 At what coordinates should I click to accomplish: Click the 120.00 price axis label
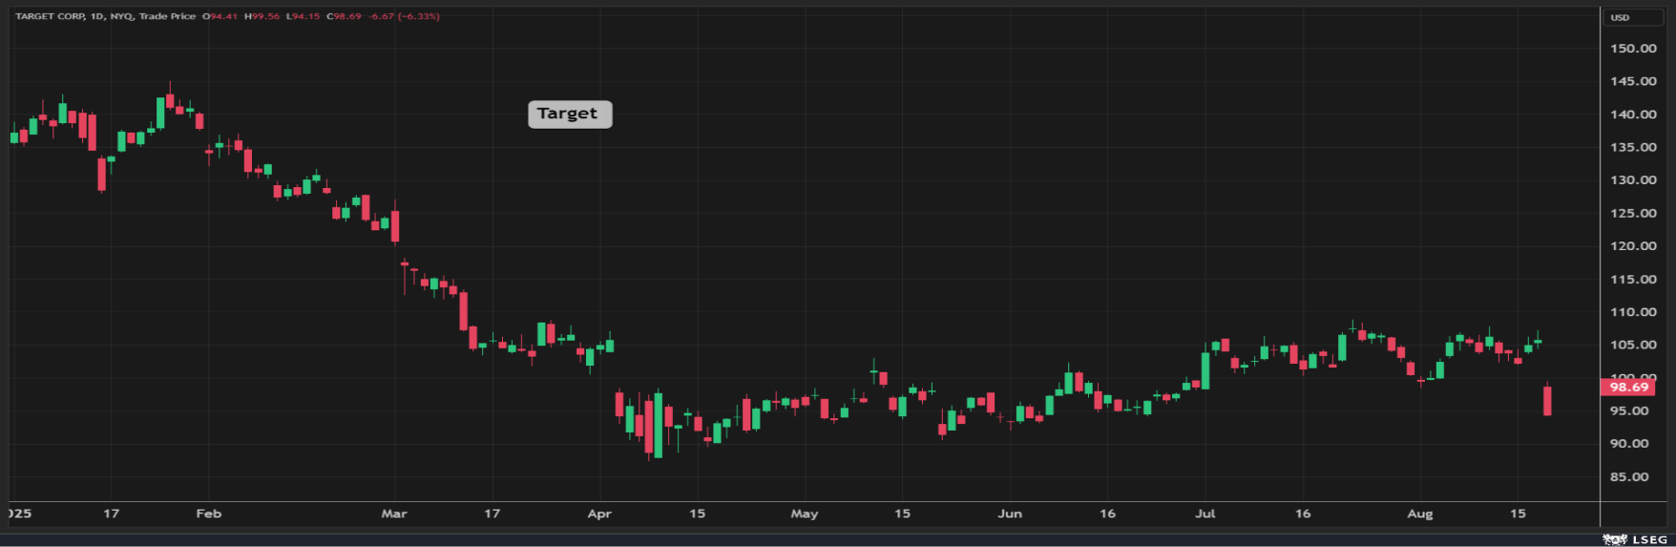(x=1632, y=245)
